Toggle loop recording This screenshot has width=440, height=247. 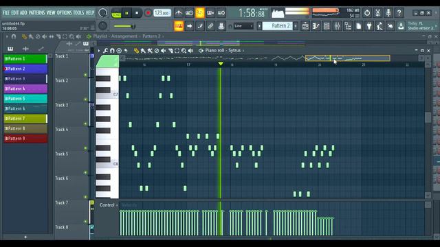[221, 13]
